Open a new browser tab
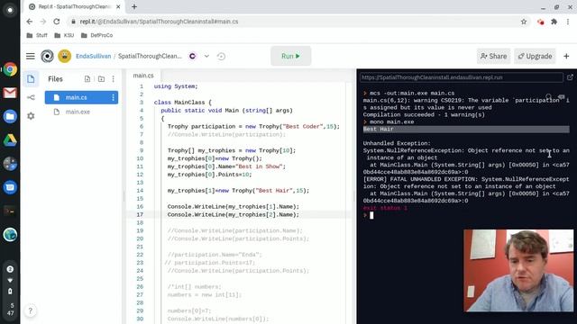Image resolution: width=577 pixels, height=324 pixels. [134, 6]
